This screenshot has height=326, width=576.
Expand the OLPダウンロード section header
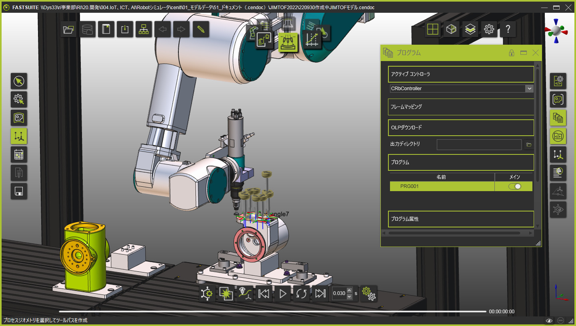pyautogui.click(x=461, y=128)
